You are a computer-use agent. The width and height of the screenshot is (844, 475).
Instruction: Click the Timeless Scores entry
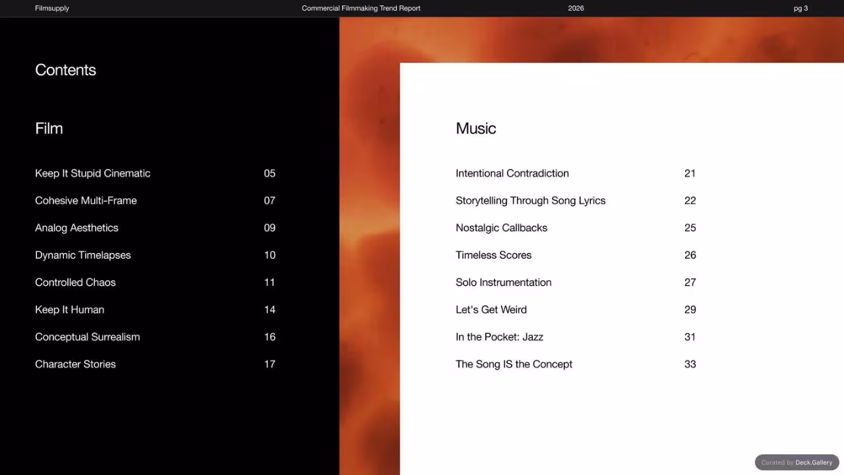pyautogui.click(x=493, y=255)
